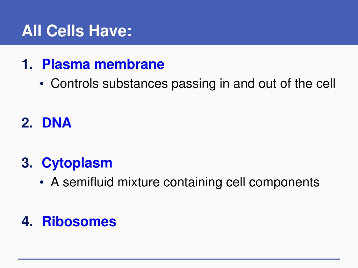Click the word 'substances' under Plasma membrane
358x268 pixels.
click(135, 83)
